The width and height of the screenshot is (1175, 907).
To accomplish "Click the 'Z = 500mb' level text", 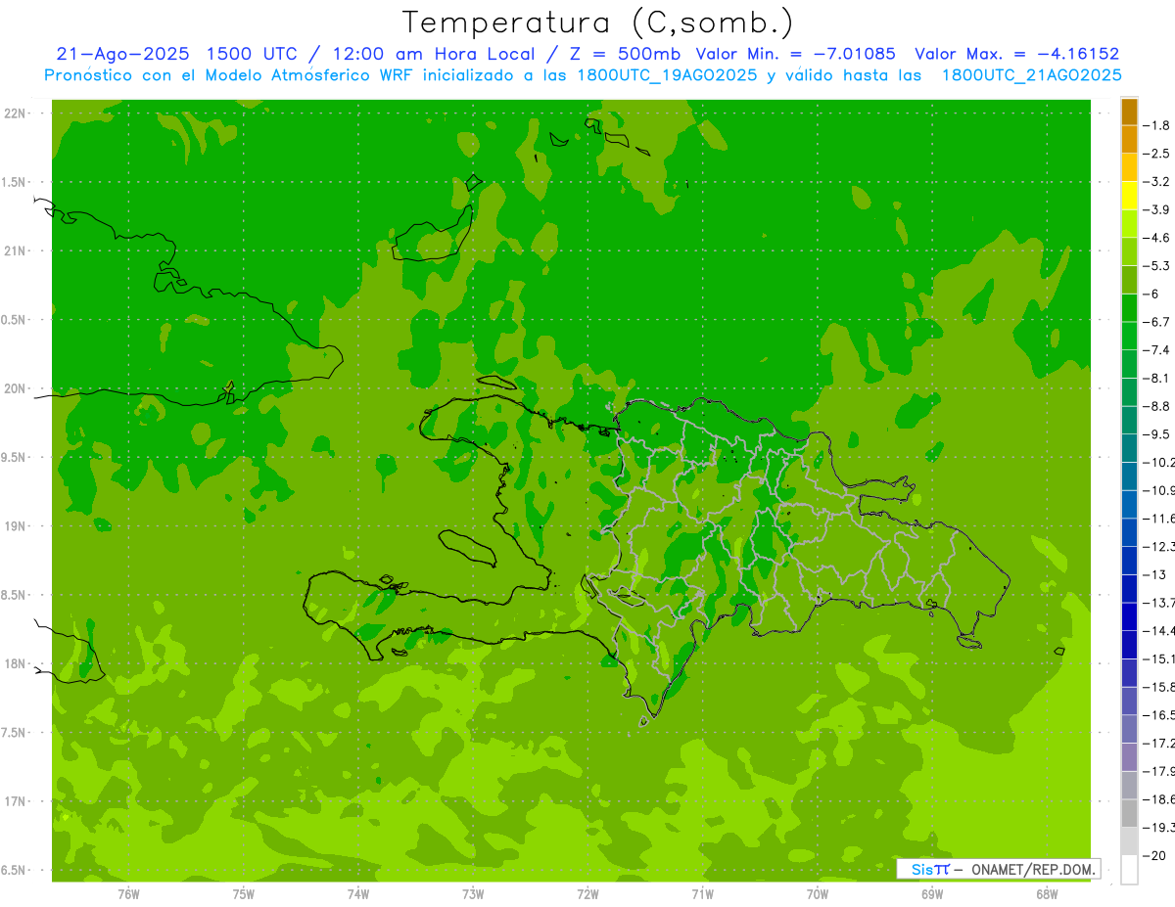I will coord(623,54).
